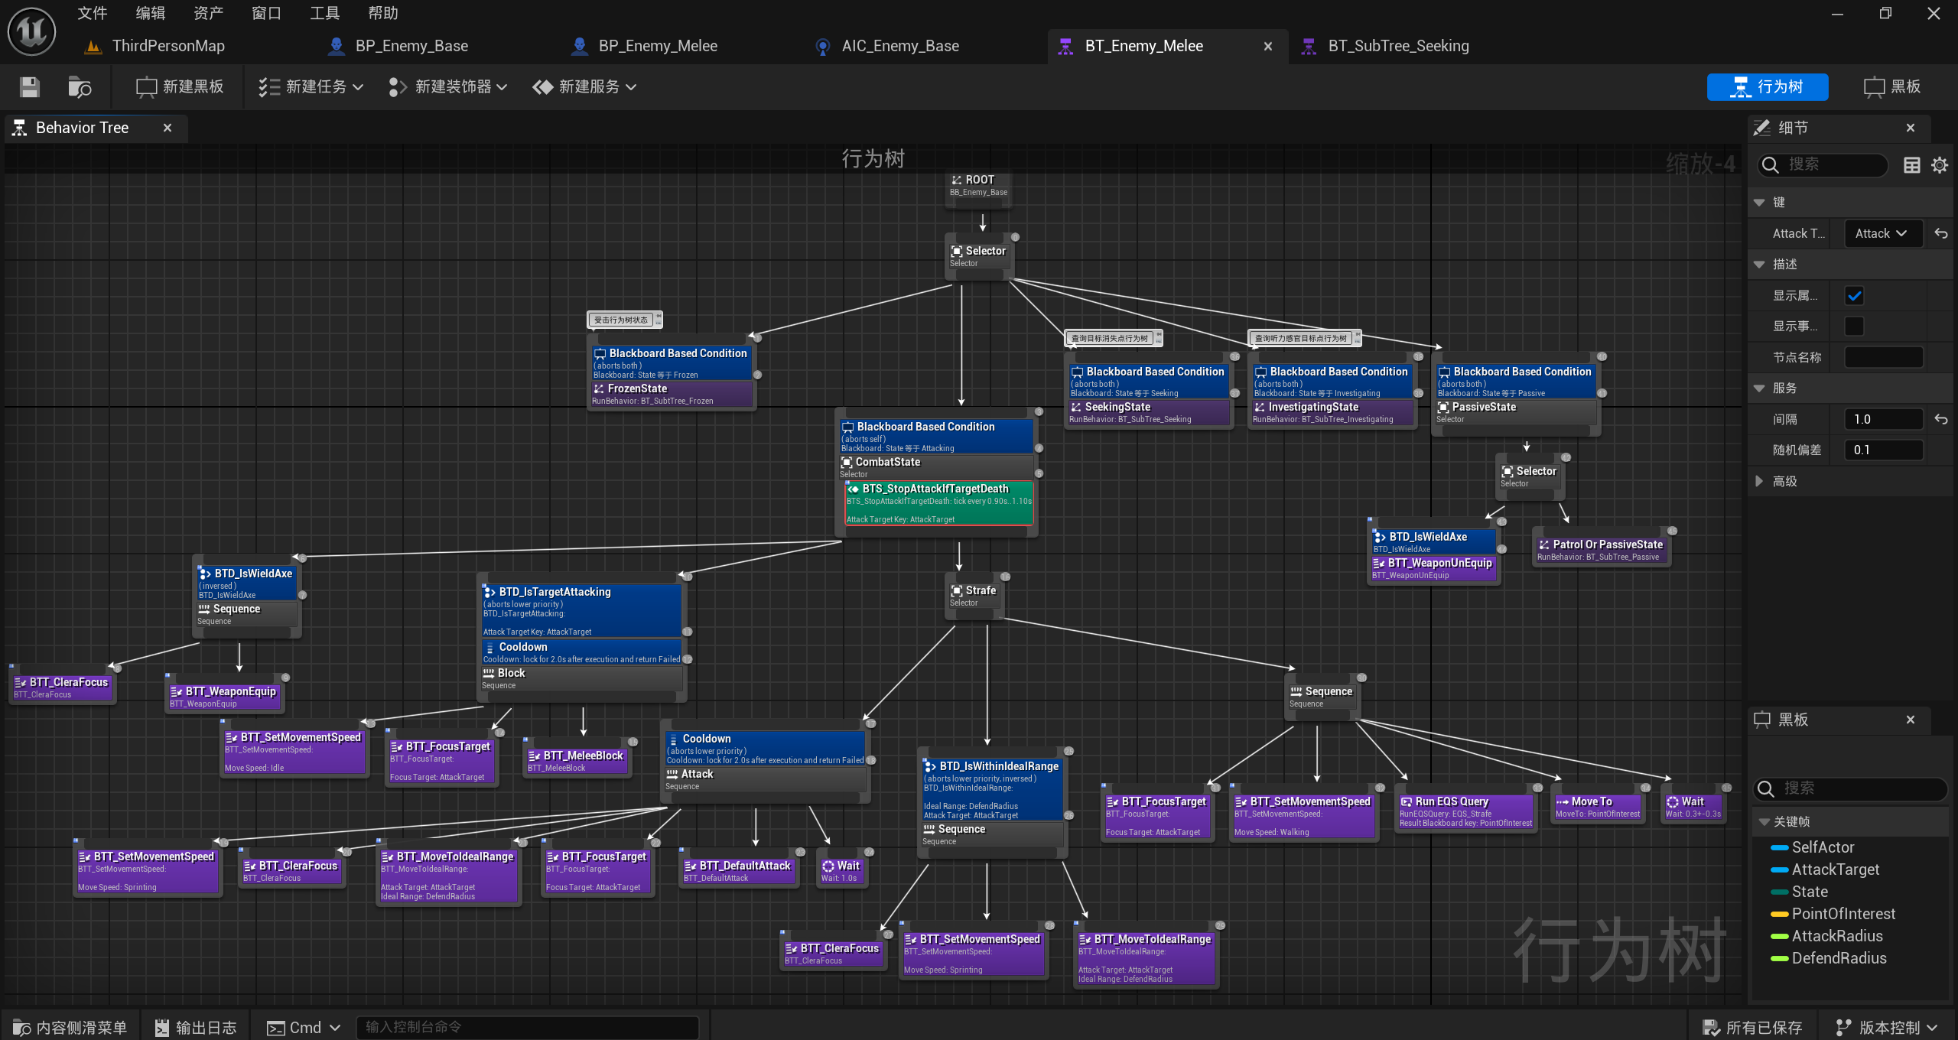Image resolution: width=1958 pixels, height=1040 pixels.
Task: Uncheck the 显示属... description checkbox
Action: [1854, 296]
